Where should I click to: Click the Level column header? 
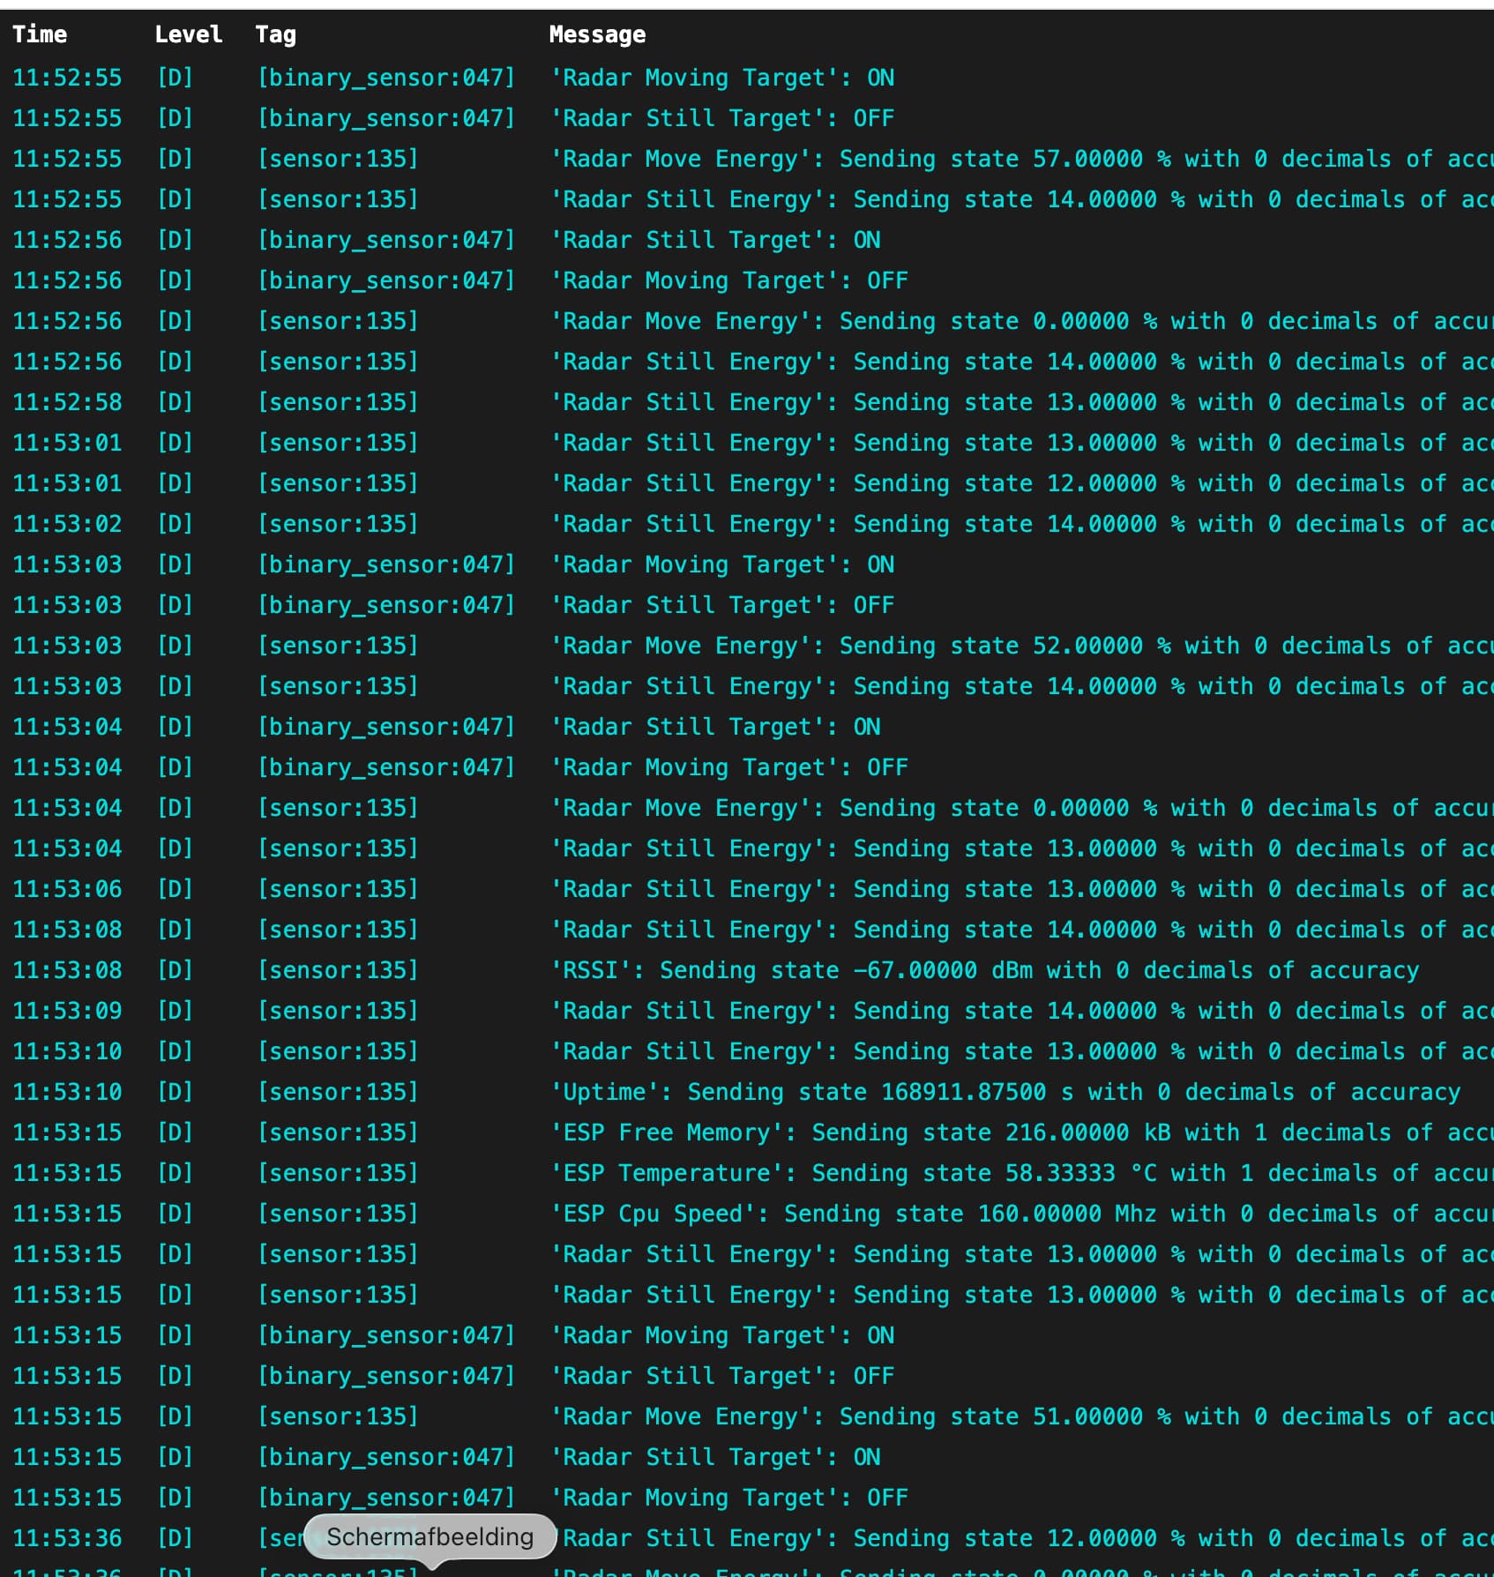pos(188,34)
